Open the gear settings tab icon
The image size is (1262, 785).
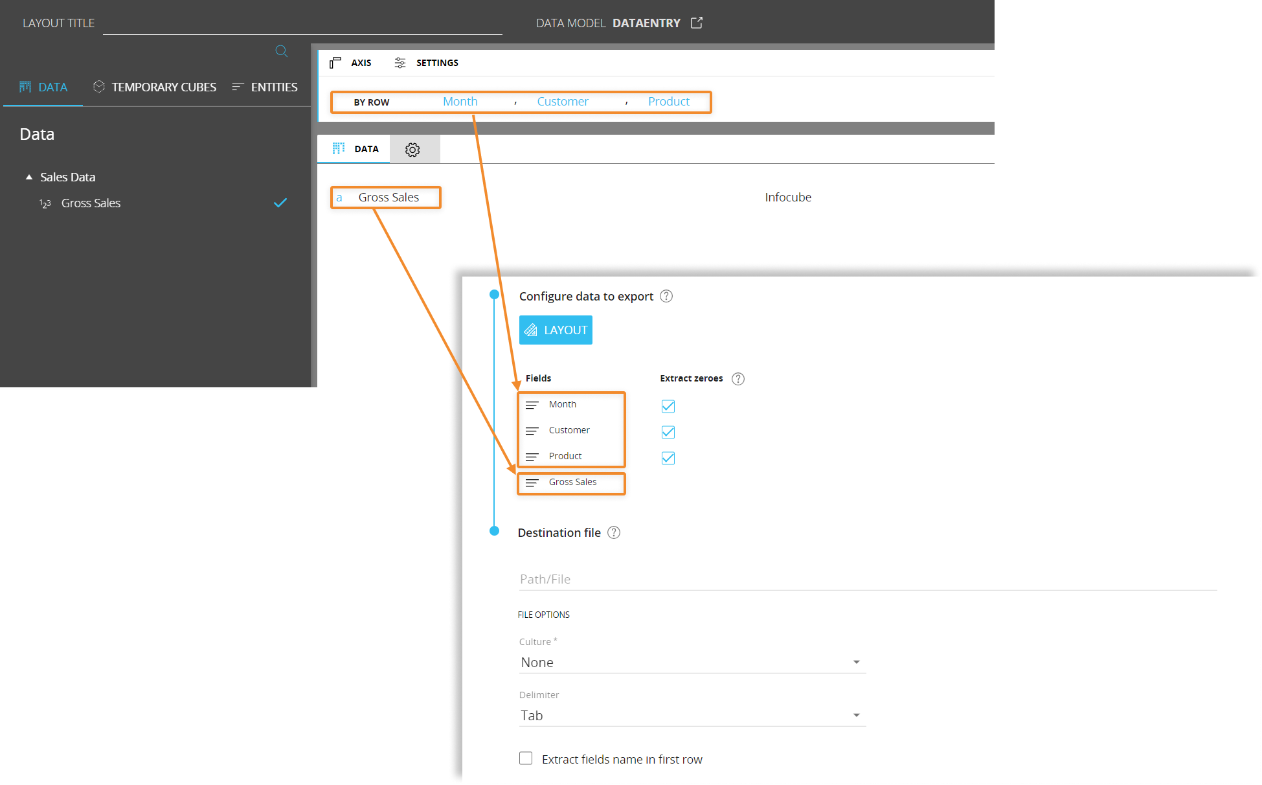(412, 150)
